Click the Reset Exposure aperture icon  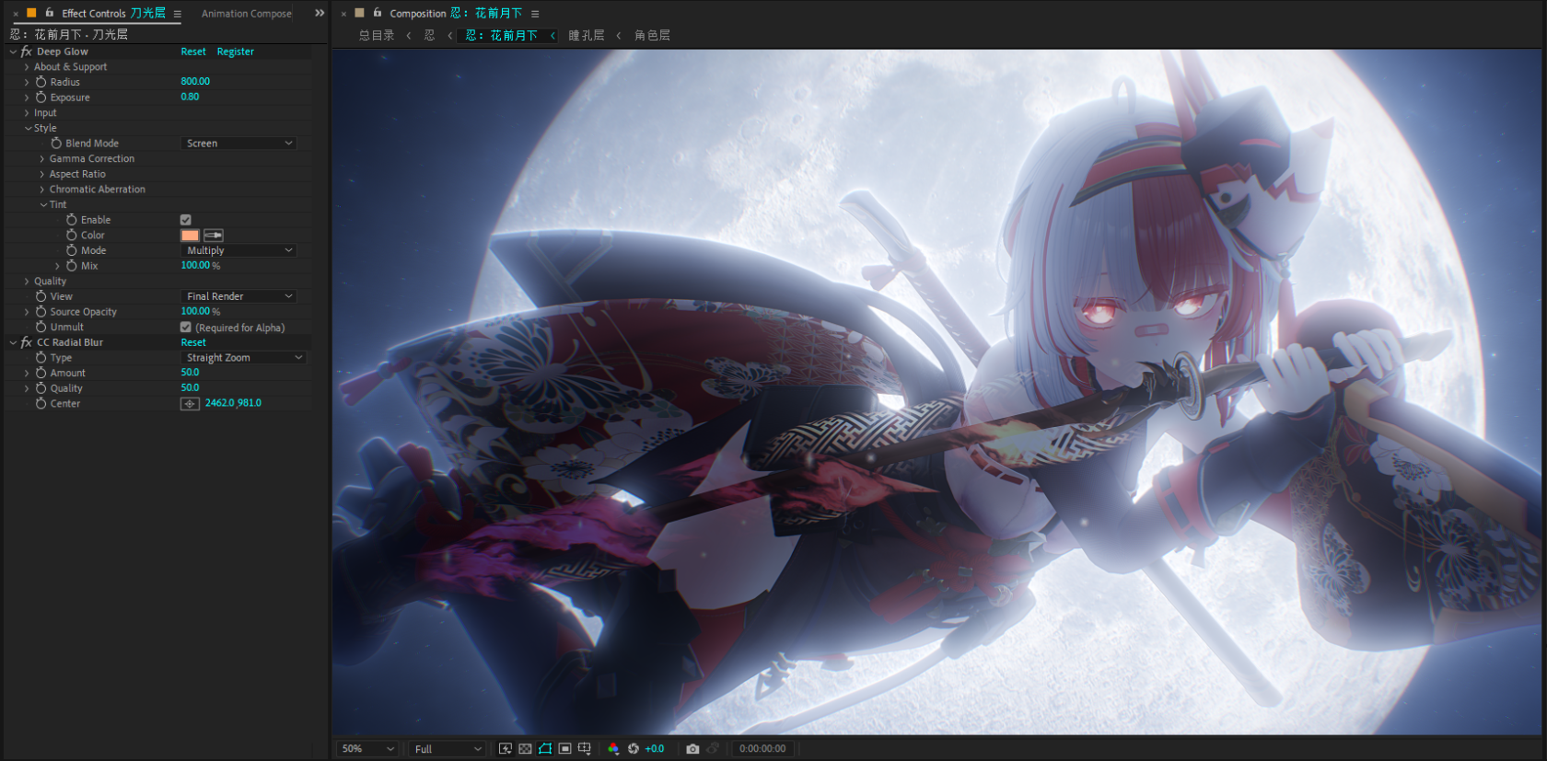pyautogui.click(x=634, y=749)
